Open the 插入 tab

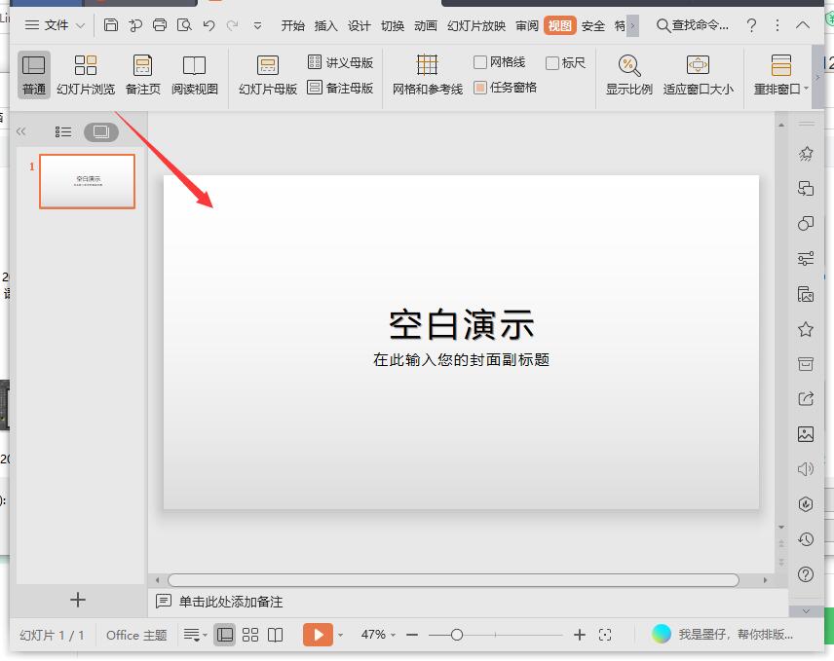click(325, 25)
